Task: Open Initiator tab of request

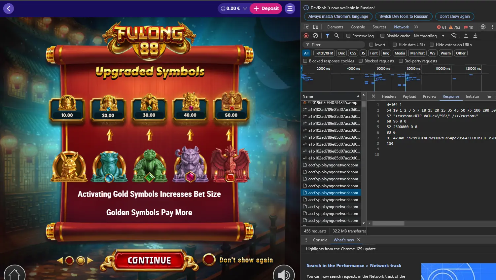Action: (x=472, y=96)
